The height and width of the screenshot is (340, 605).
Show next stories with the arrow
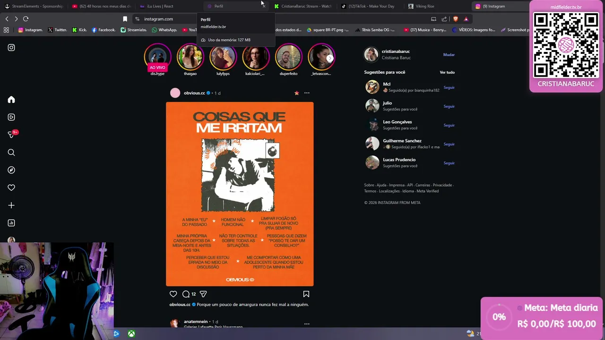[x=329, y=58]
